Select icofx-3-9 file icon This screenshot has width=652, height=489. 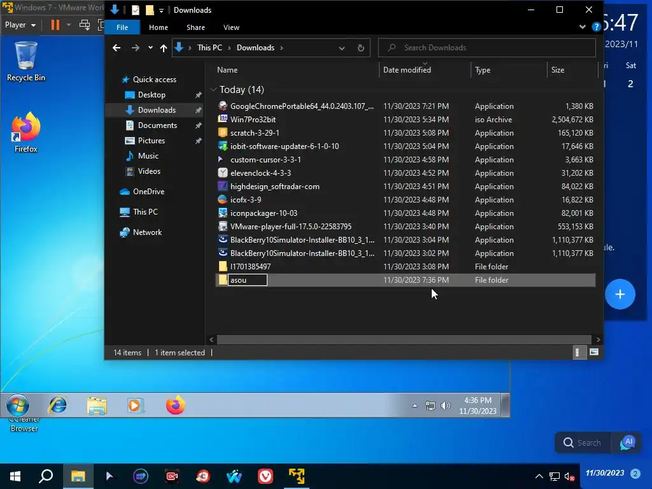223,199
